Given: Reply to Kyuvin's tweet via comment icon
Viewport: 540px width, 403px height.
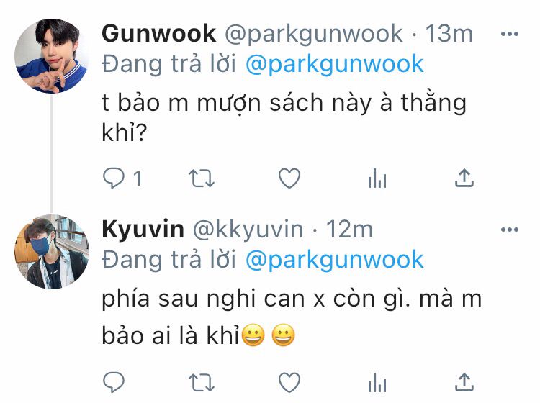Looking at the screenshot, I should point(113,382).
